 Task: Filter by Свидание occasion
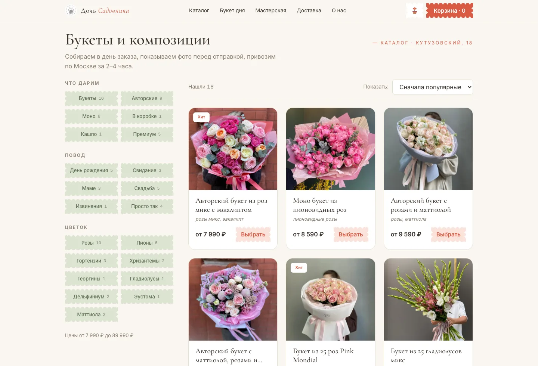pyautogui.click(x=147, y=170)
